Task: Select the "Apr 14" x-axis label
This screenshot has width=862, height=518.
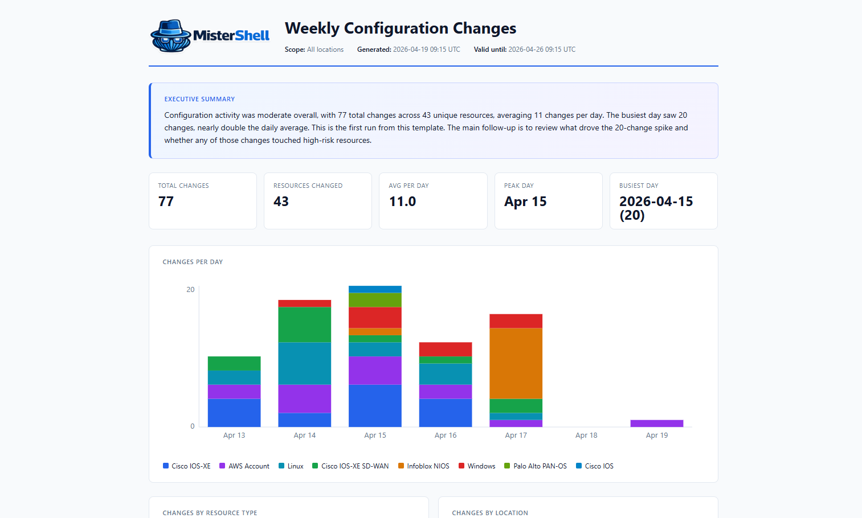Action: point(305,435)
